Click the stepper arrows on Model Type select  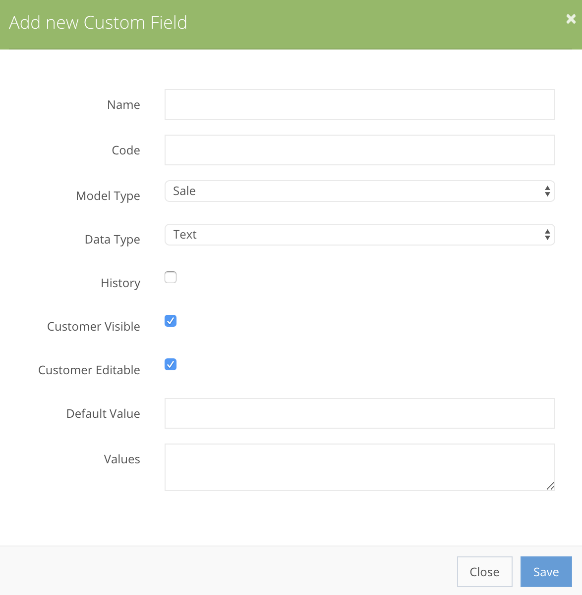[547, 191]
